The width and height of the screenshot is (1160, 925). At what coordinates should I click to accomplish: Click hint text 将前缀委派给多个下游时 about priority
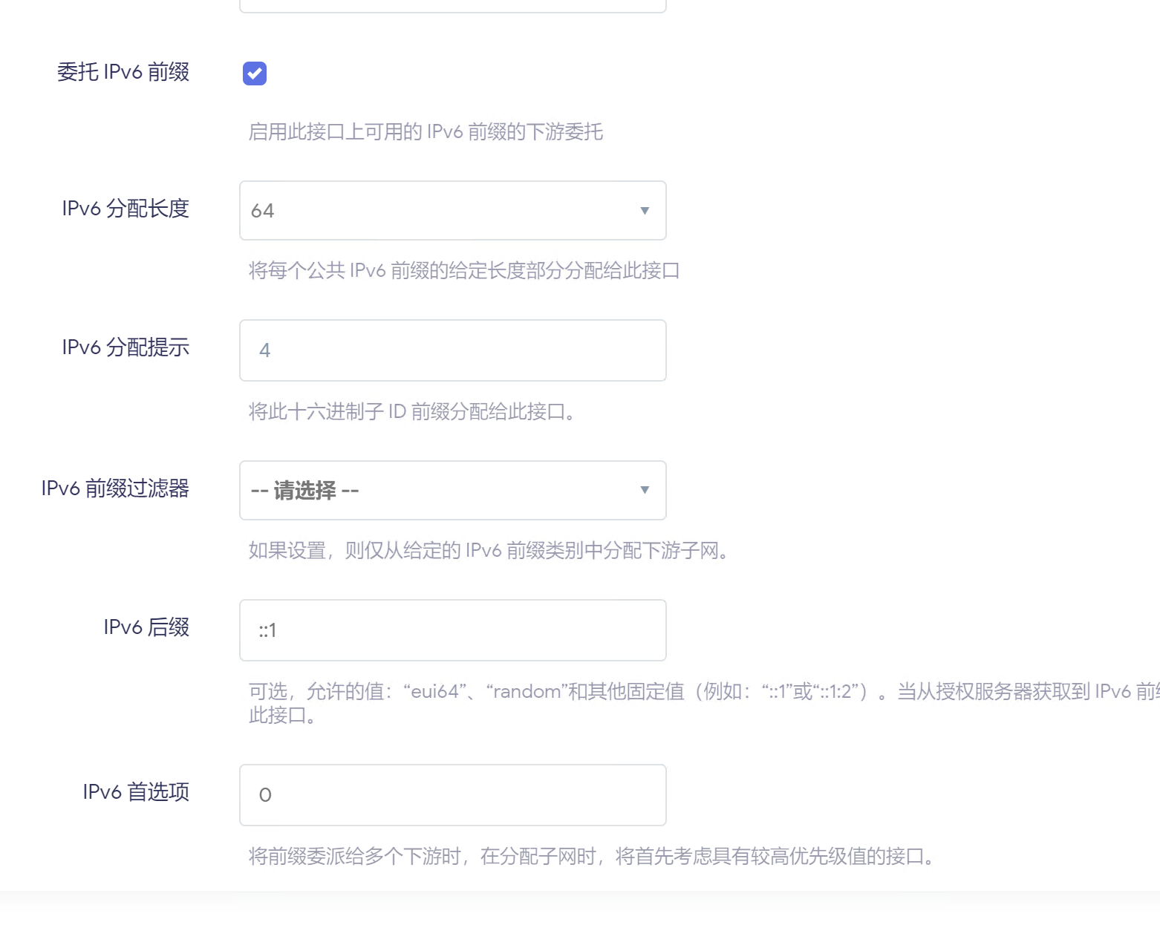point(593,857)
